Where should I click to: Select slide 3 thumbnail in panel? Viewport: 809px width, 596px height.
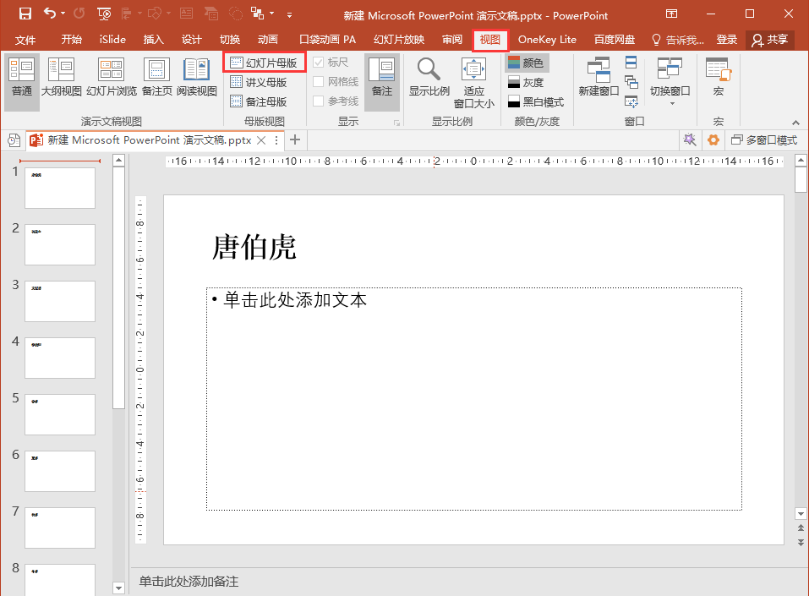click(60, 301)
